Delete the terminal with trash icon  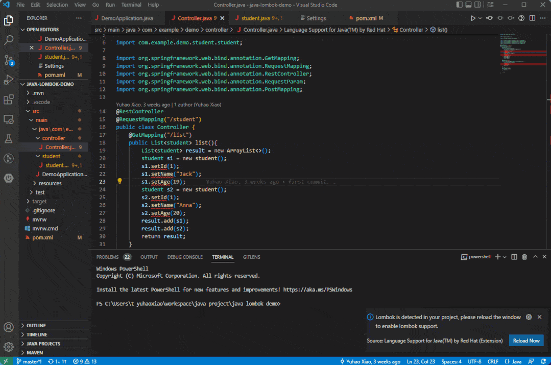point(524,257)
